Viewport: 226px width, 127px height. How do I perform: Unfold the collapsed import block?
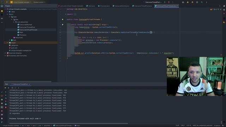click(x=66, y=14)
